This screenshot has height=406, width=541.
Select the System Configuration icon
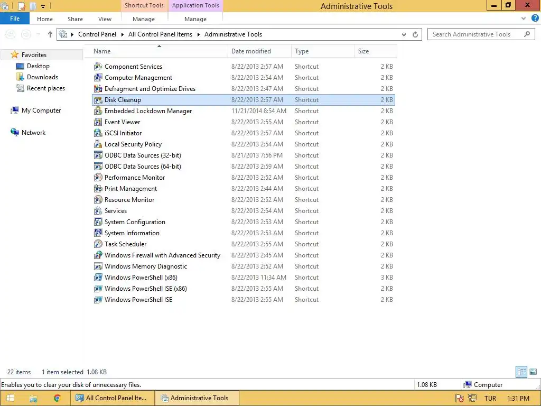[x=98, y=222]
